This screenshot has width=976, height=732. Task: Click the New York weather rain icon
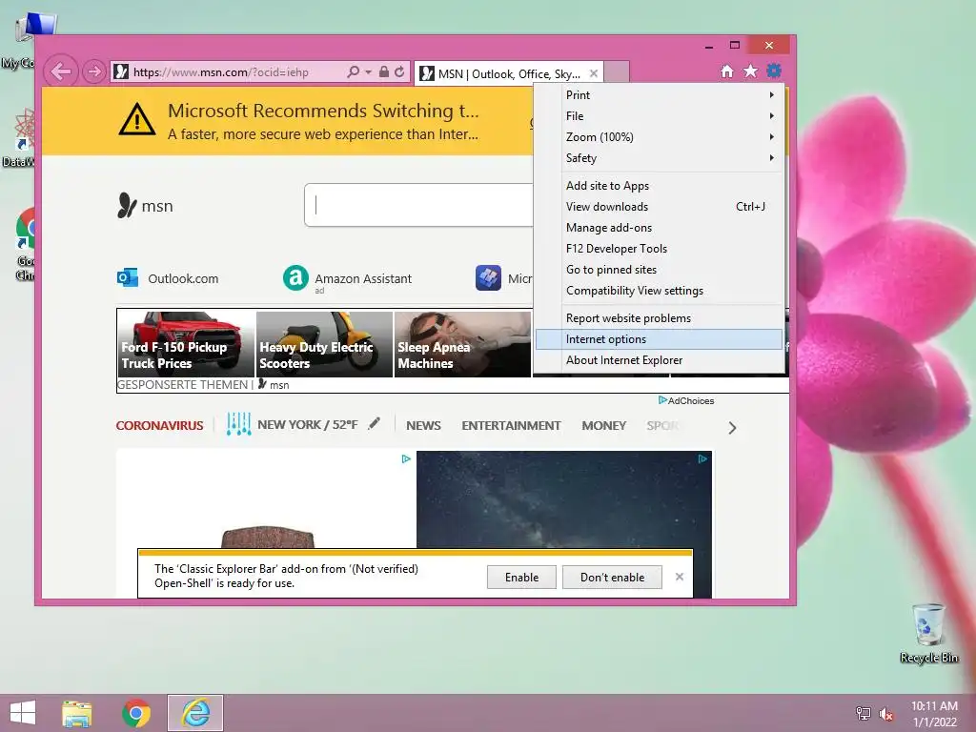coord(238,424)
